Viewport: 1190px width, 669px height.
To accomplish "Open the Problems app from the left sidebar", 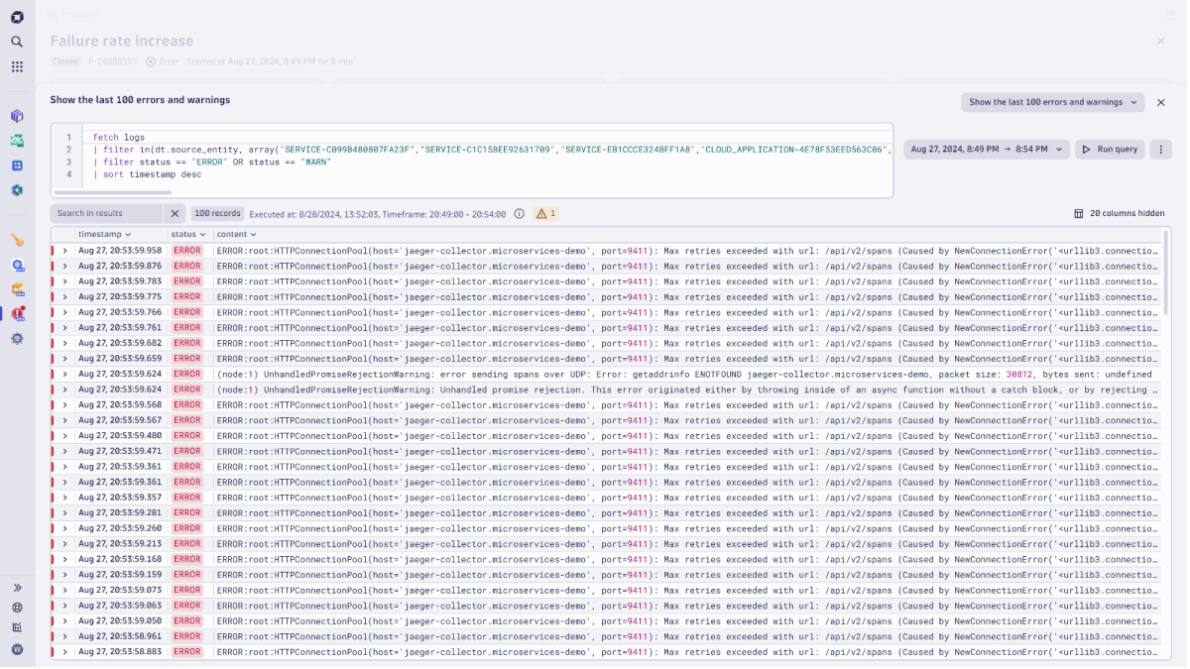I will click(x=17, y=311).
